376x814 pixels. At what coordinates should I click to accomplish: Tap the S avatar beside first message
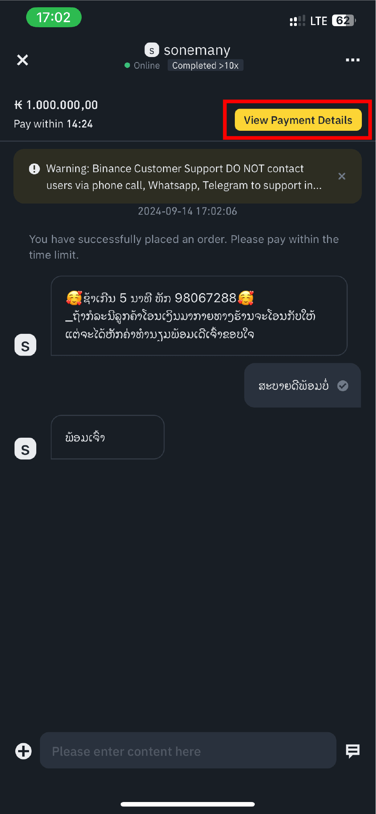pos(25,345)
